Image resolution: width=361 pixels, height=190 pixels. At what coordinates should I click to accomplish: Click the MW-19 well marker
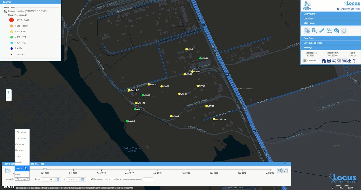(x=143, y=95)
